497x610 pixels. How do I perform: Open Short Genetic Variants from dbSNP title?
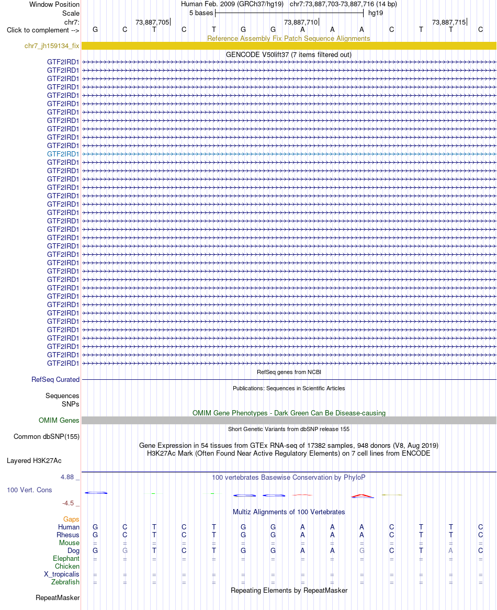point(289,429)
